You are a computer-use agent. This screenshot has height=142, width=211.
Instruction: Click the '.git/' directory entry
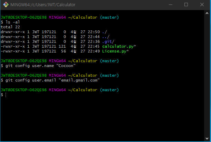(x=108, y=41)
